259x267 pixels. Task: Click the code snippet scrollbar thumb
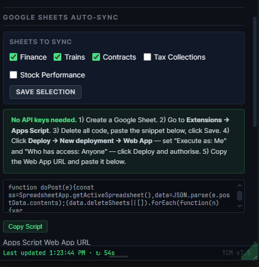tap(239, 195)
